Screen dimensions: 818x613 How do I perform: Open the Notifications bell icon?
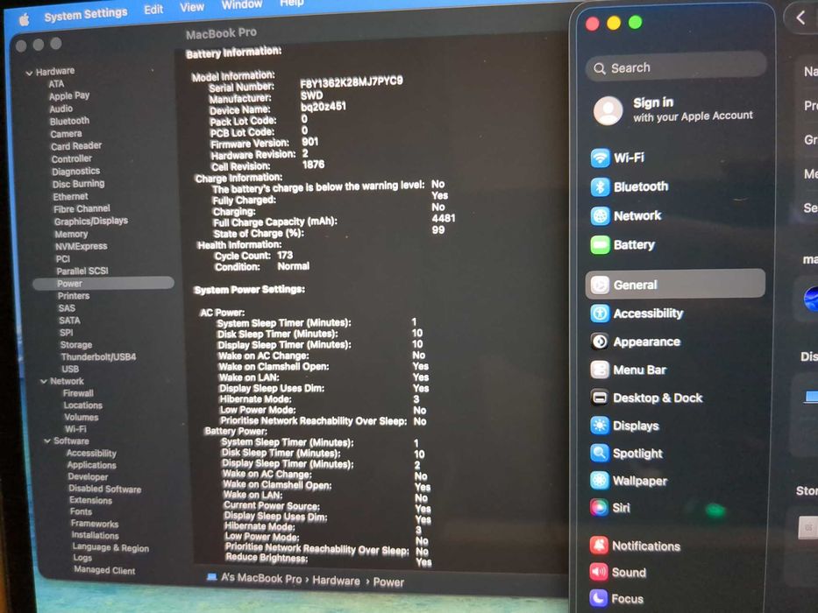[x=599, y=546]
